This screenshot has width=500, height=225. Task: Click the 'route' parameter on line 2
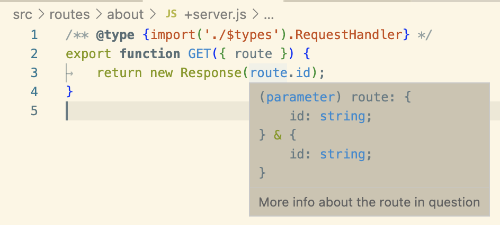click(x=254, y=54)
